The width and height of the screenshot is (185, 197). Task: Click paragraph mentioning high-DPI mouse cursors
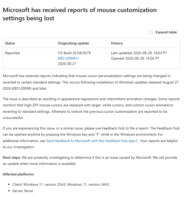click(x=91, y=108)
